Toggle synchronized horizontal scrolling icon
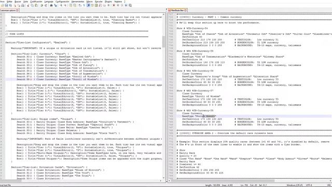The width and height of the screenshot is (332, 187). click(x=74, y=5)
